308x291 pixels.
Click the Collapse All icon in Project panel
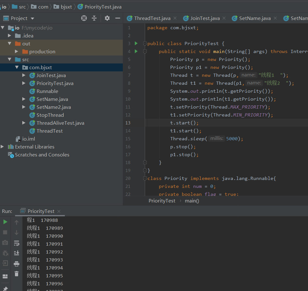[94, 18]
